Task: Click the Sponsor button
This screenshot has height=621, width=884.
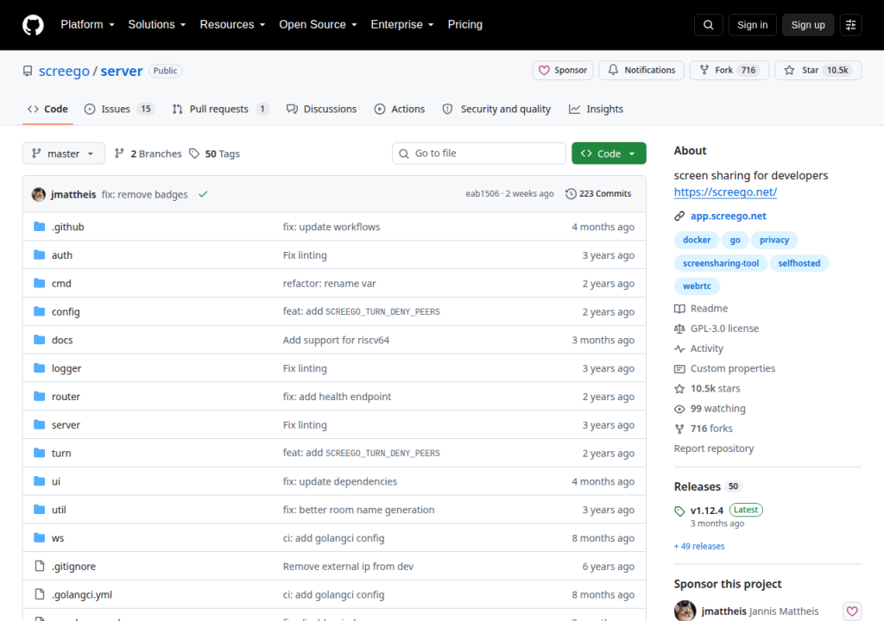Action: [563, 70]
